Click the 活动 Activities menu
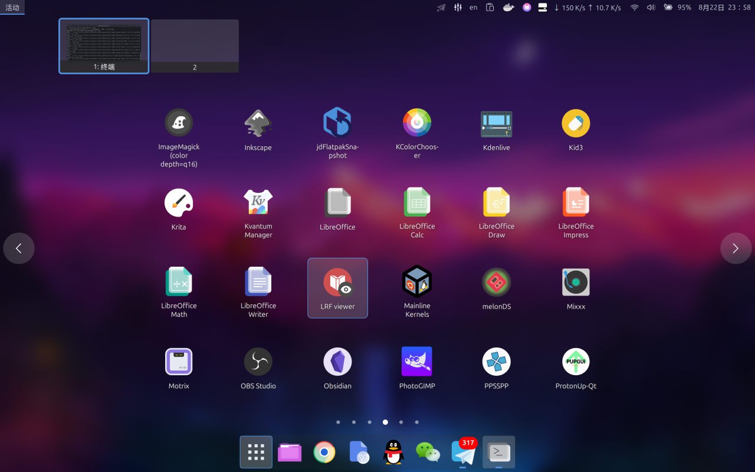Image resolution: width=755 pixels, height=472 pixels. point(12,8)
